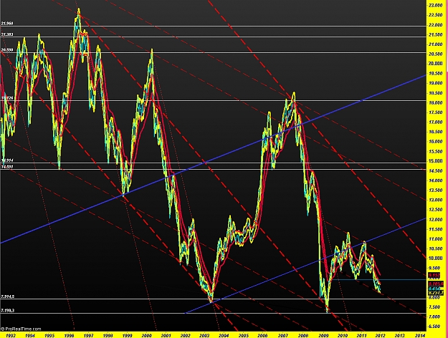Click the 1997 year label
The width and height of the screenshot is (448, 338).
pos(88,335)
